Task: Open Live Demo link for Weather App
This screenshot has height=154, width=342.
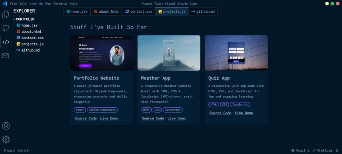Action: click(177, 119)
